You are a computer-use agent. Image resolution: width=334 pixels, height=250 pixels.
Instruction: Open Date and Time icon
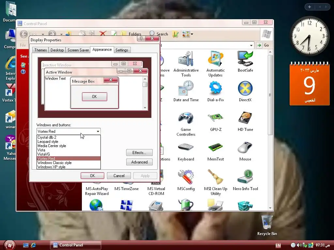186,91
